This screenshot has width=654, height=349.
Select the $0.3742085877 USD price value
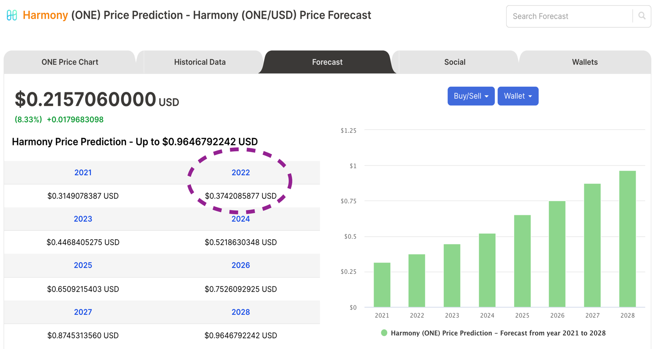pos(241,196)
